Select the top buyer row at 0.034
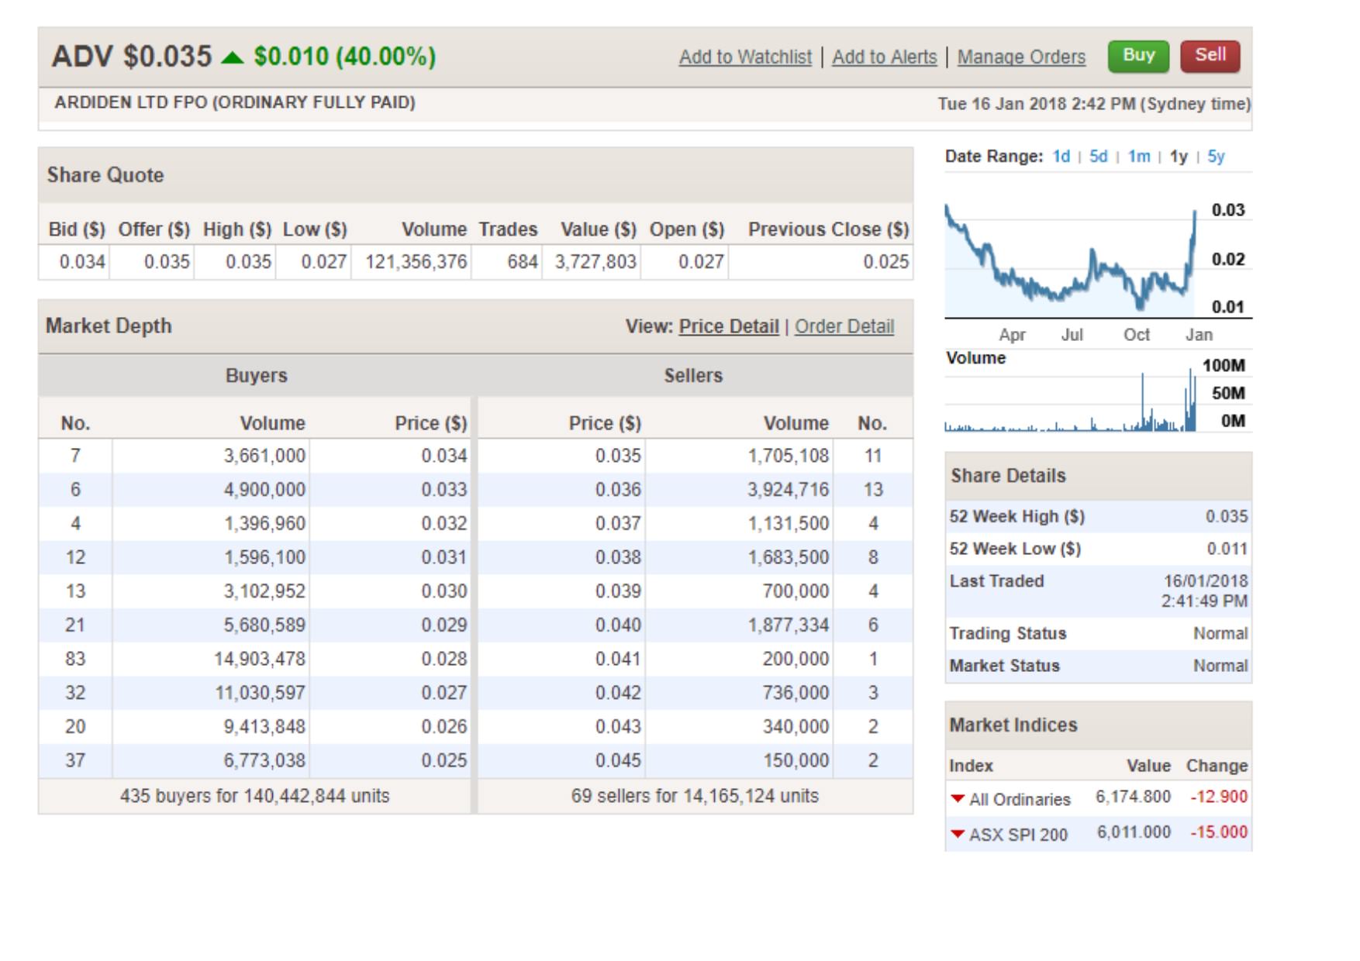 (256, 456)
